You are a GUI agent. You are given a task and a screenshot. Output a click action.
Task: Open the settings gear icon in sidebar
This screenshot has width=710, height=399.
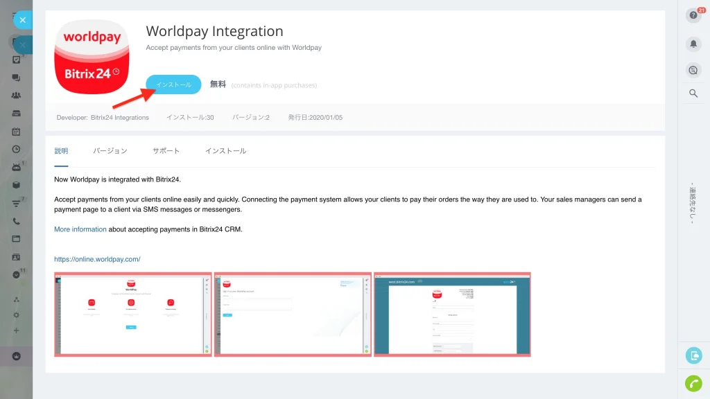[17, 315]
